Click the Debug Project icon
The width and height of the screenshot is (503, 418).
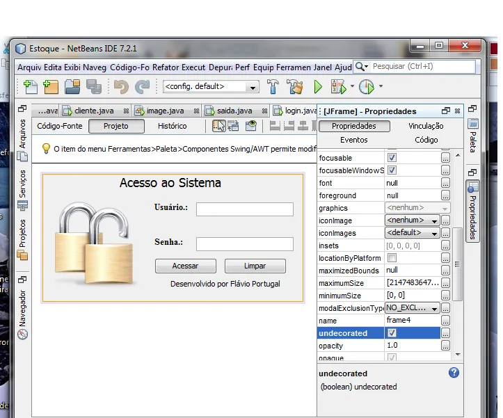pos(338,87)
